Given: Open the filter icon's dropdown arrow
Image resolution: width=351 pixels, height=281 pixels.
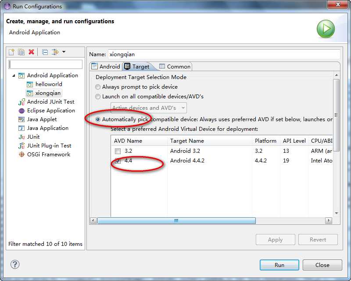Looking at the screenshot, I should (x=64, y=52).
